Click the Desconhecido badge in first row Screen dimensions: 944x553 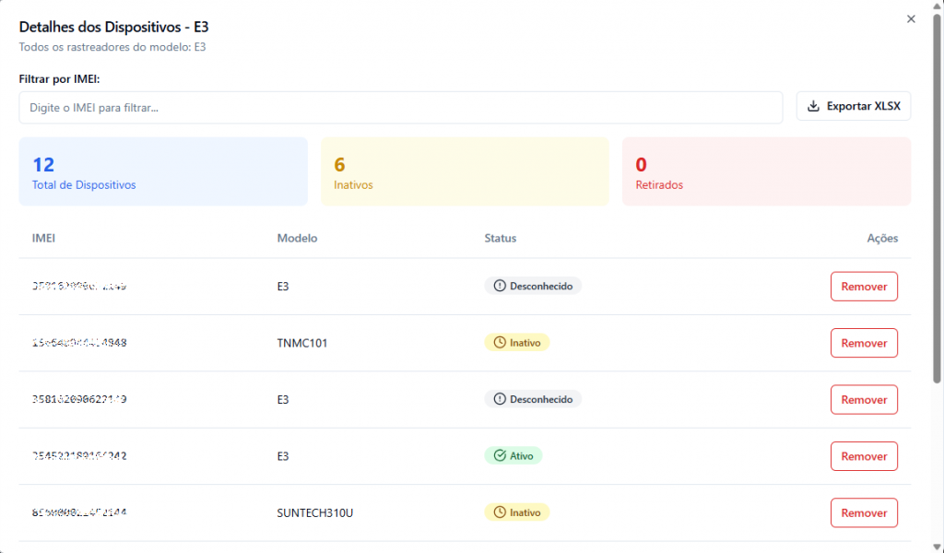(533, 286)
